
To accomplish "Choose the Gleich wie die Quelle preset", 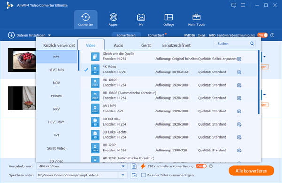I will point(169,56).
